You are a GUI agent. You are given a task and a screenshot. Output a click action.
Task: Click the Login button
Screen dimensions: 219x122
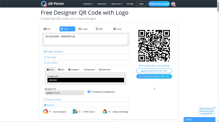point(141,4)
